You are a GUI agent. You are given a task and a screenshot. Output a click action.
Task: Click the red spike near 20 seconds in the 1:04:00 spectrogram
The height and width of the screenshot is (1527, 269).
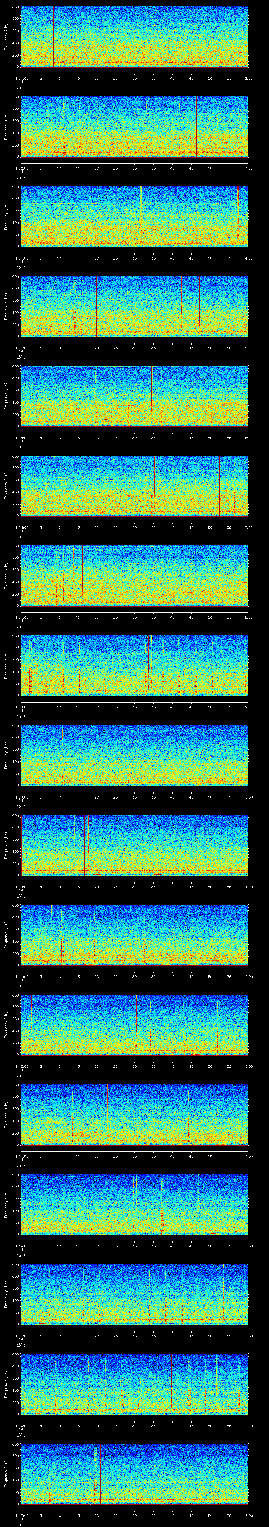click(97, 305)
